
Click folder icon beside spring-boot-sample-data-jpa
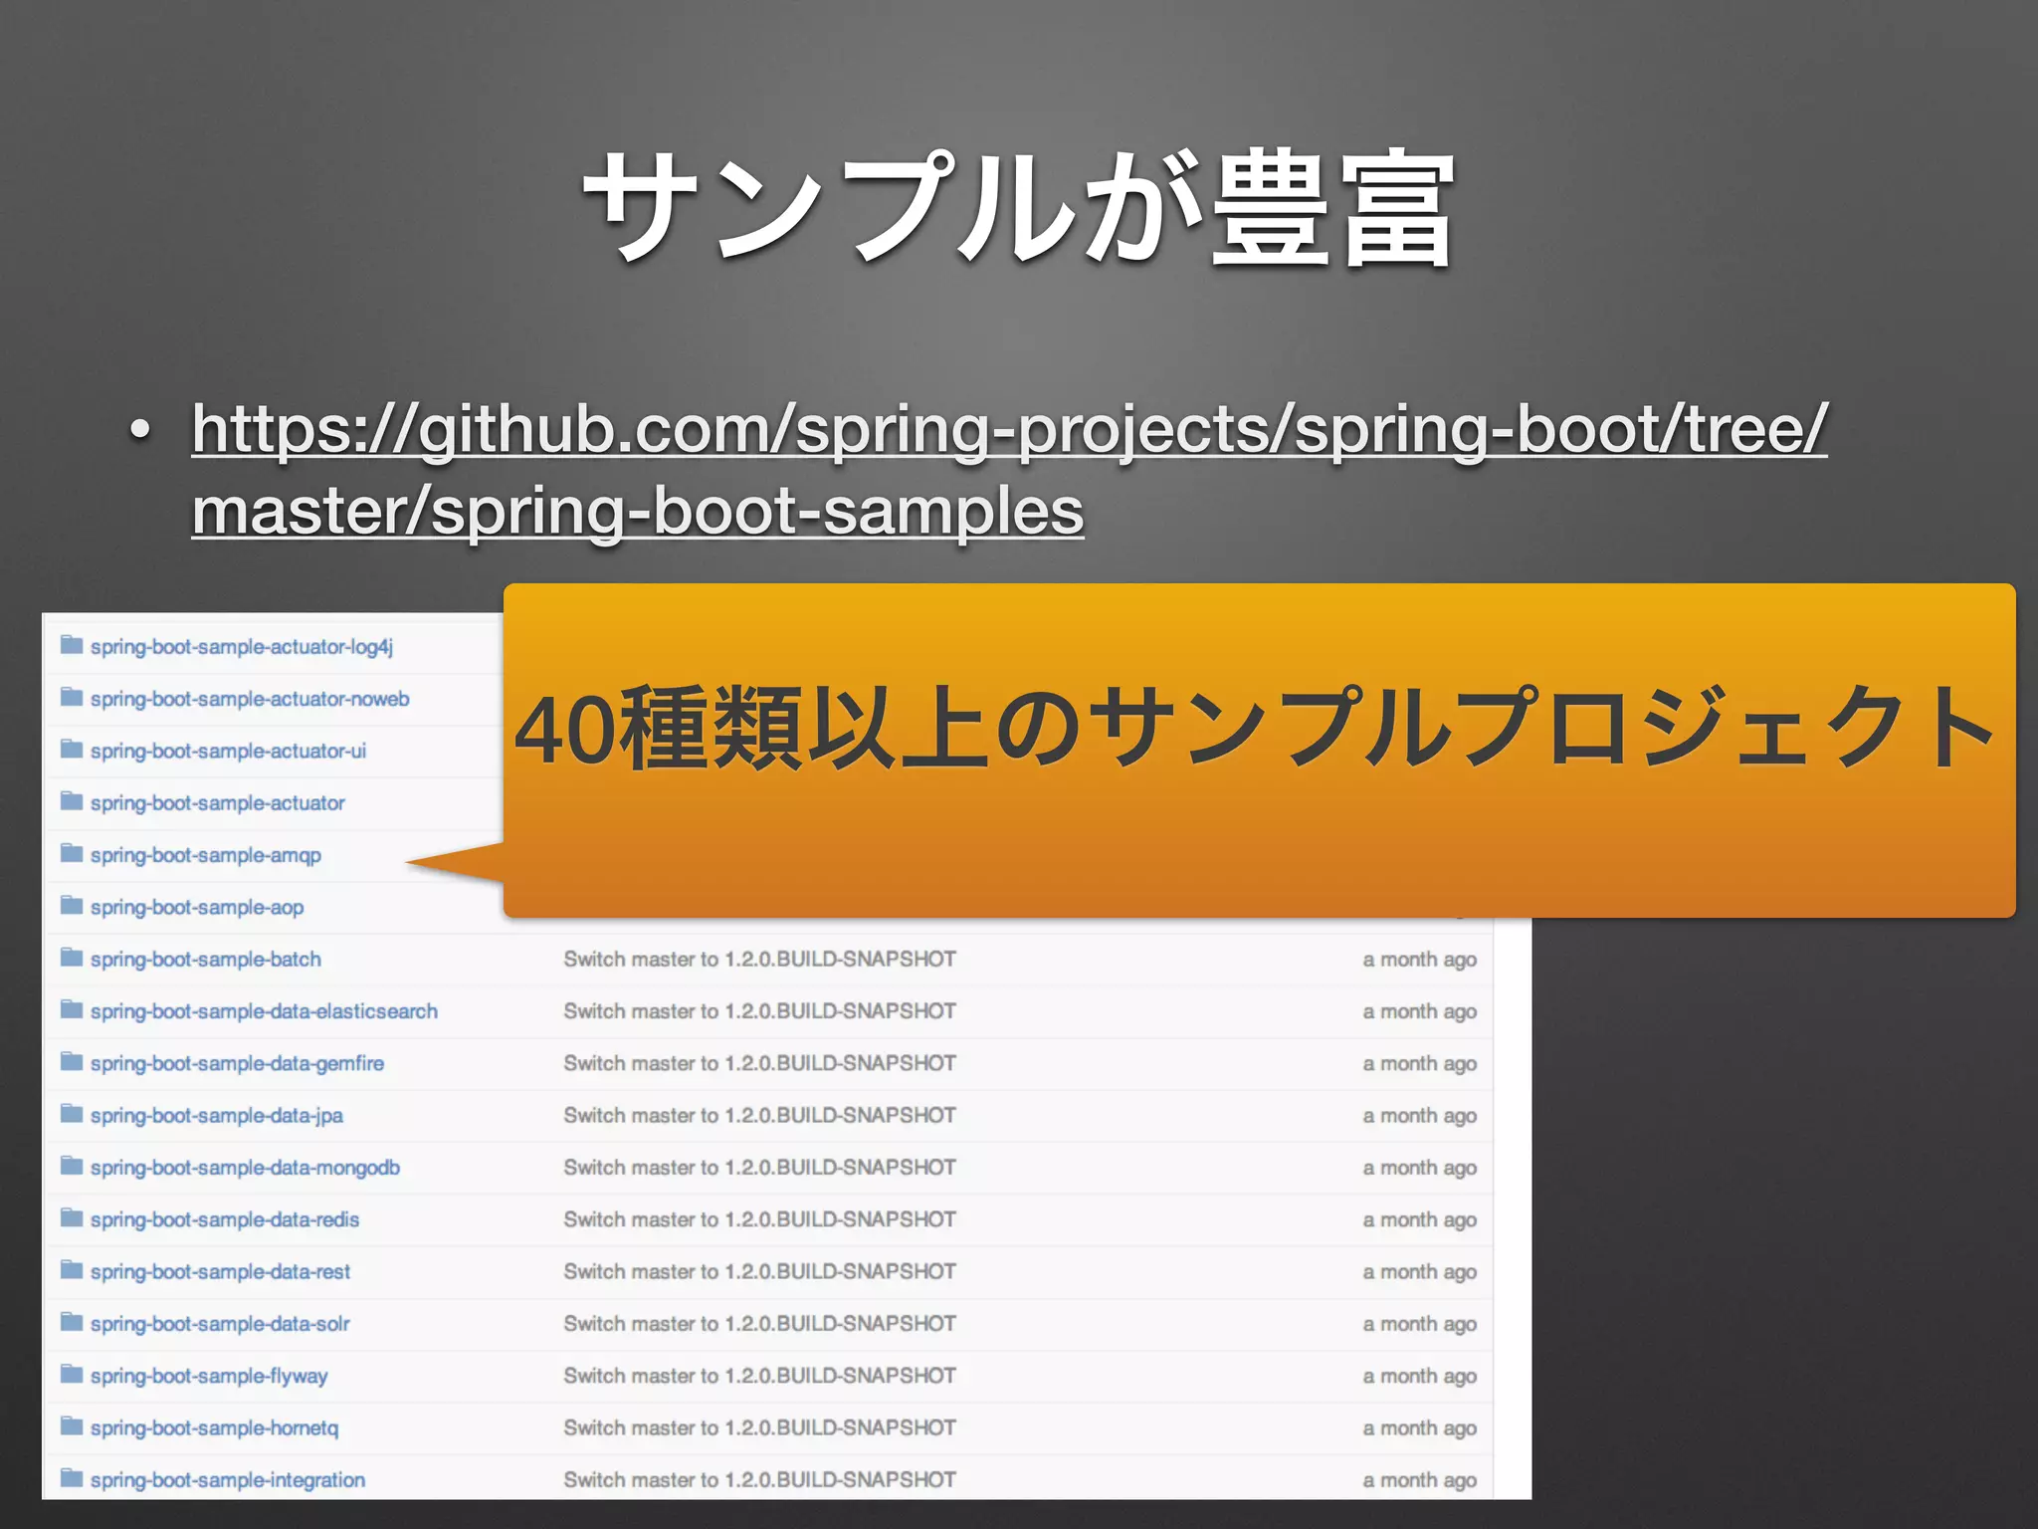pyautogui.click(x=72, y=1113)
